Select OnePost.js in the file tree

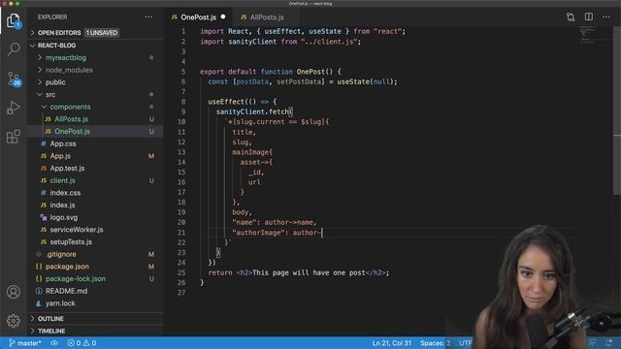(x=95, y=132)
